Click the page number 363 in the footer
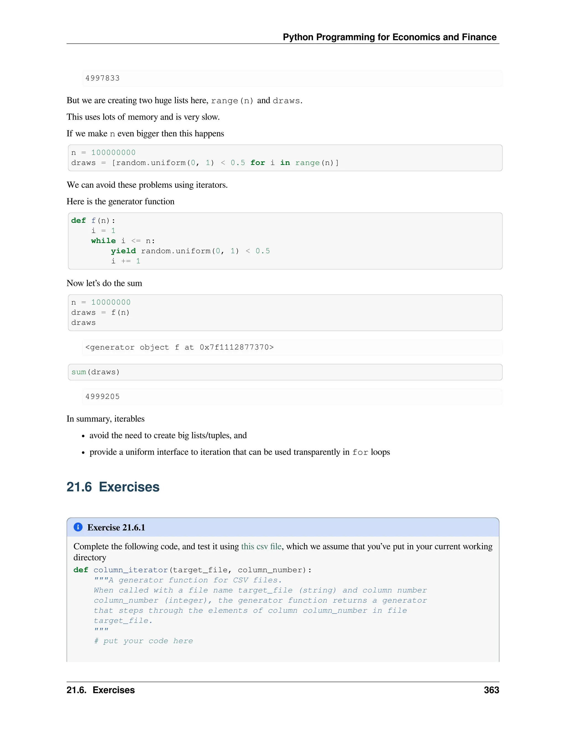 491,690
